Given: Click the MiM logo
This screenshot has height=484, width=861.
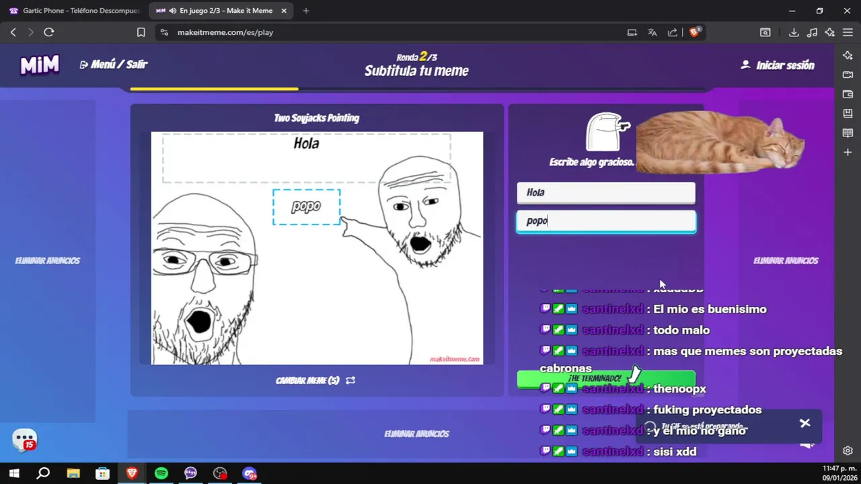Looking at the screenshot, I should tap(40, 65).
